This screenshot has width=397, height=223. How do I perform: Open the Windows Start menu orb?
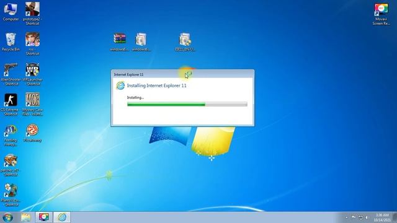[x=8, y=217]
